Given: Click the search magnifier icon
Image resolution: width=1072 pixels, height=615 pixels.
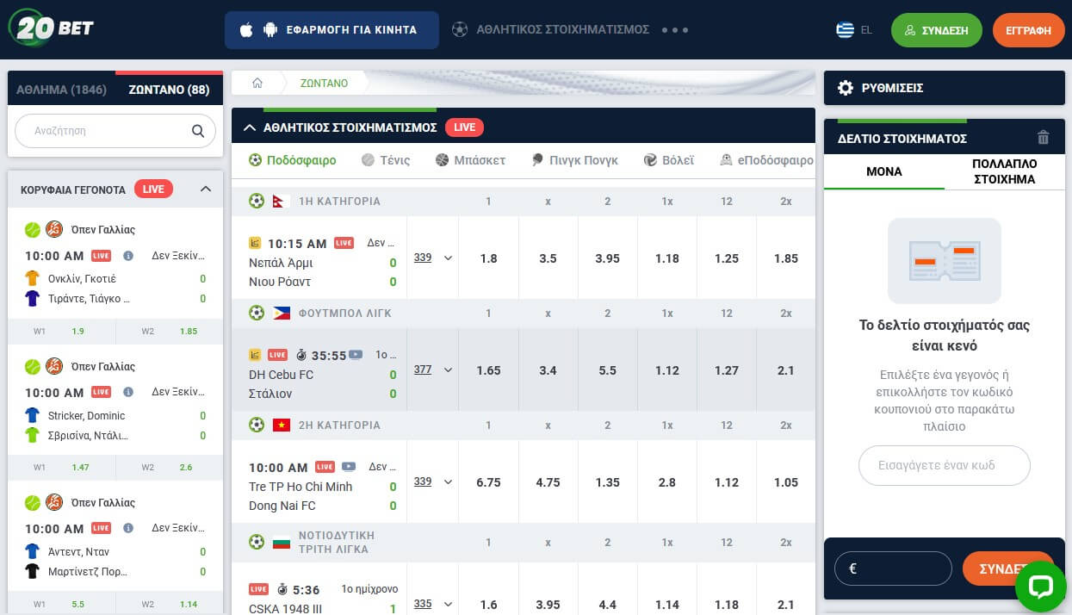Looking at the screenshot, I should point(198,131).
